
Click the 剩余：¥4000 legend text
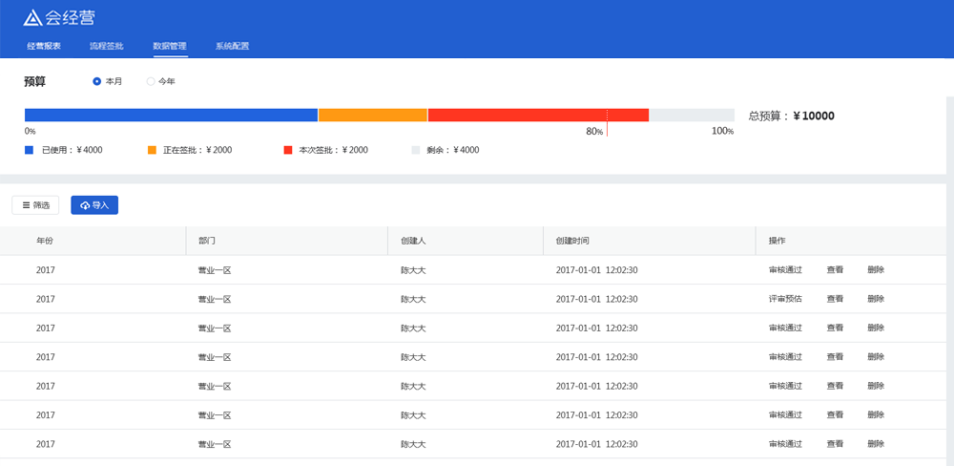pos(453,150)
